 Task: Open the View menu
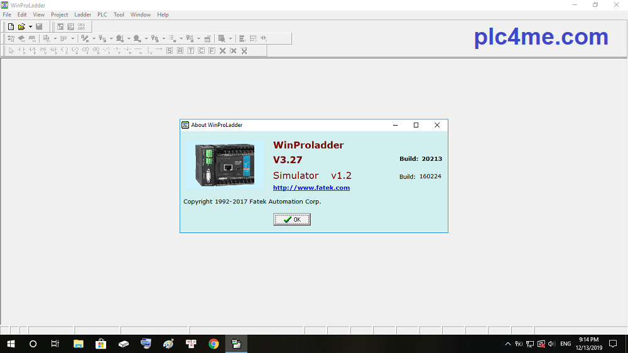point(38,15)
